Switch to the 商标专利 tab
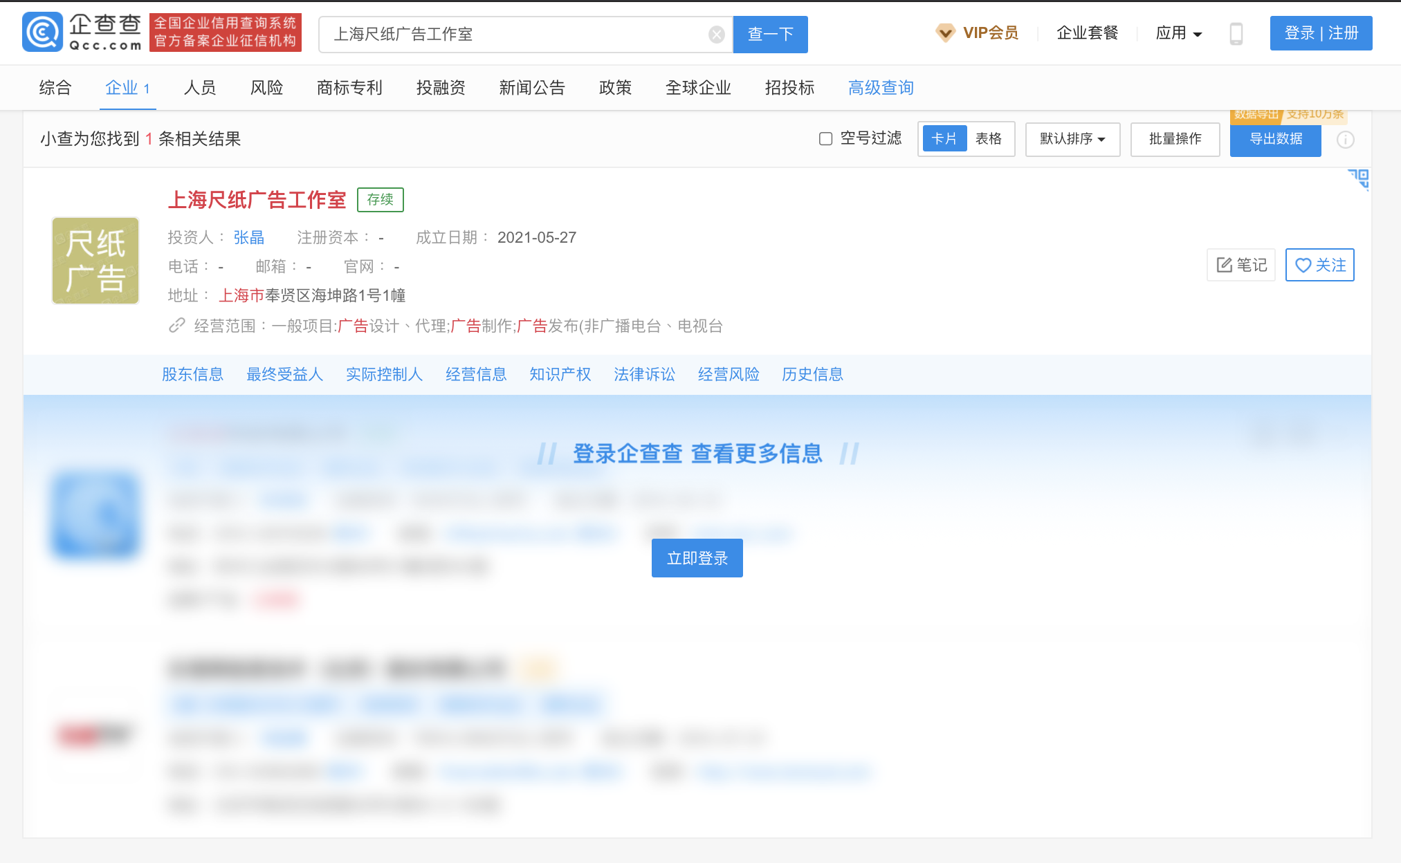The image size is (1401, 863). 349,88
